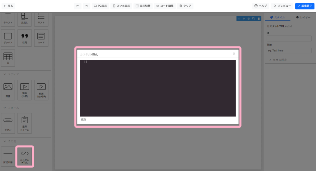316x171 pixels.
Task: Click the redo arrow in the top toolbar
Action: [87, 6]
